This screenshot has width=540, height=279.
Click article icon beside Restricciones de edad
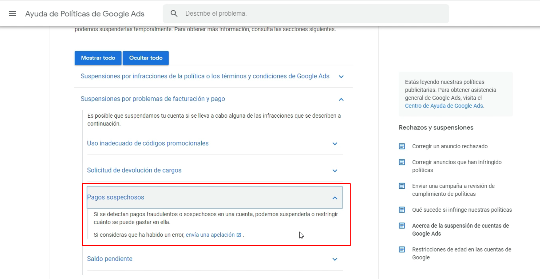(402, 250)
